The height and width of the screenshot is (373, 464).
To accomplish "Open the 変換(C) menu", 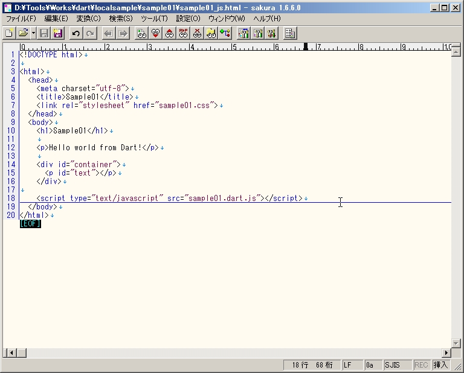I will coord(88,19).
